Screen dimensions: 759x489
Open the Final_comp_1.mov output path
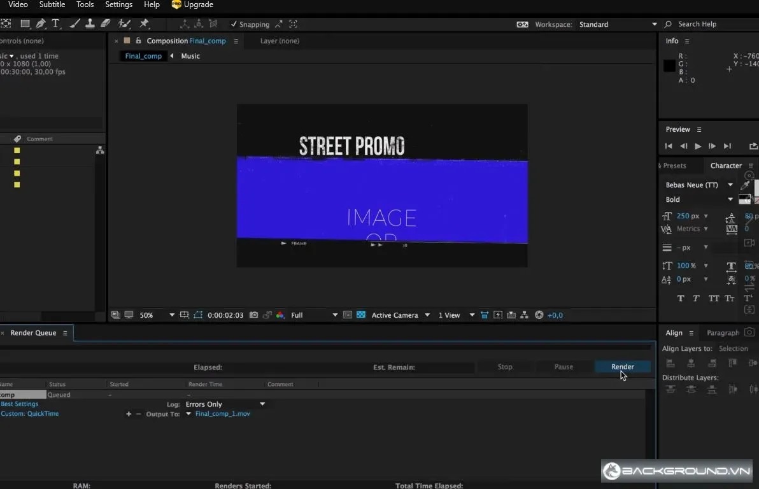pos(222,413)
